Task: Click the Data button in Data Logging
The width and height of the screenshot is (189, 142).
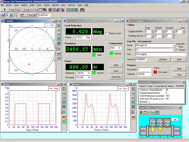Action: point(179,59)
